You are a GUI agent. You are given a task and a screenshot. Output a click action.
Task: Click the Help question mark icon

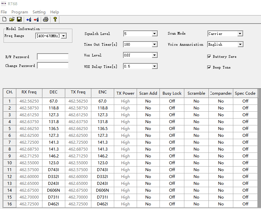point(55,20)
